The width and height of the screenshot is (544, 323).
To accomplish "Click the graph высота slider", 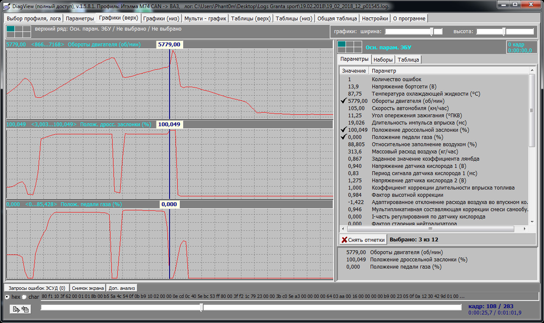I will [505, 31].
